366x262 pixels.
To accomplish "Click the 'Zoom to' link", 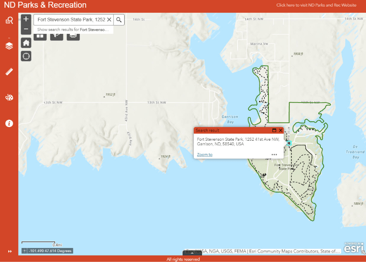I will 205,155.
